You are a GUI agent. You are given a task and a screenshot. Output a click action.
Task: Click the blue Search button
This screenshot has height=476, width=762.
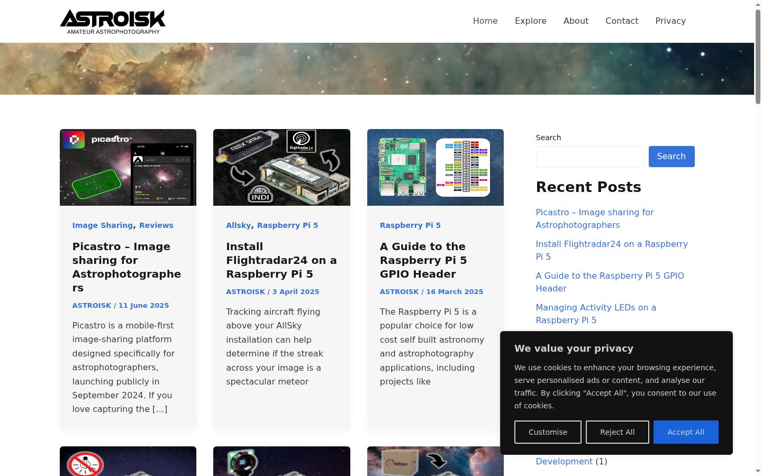coord(672,157)
